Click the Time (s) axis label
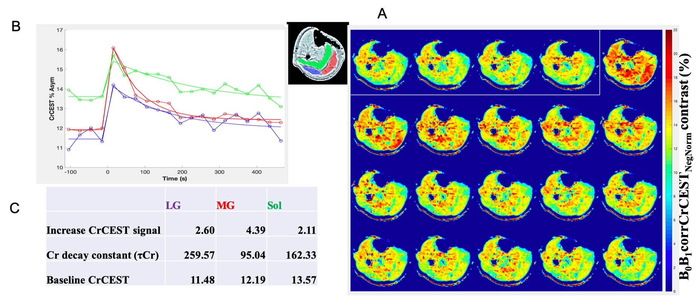The width and height of the screenshot is (700, 308). [174, 178]
